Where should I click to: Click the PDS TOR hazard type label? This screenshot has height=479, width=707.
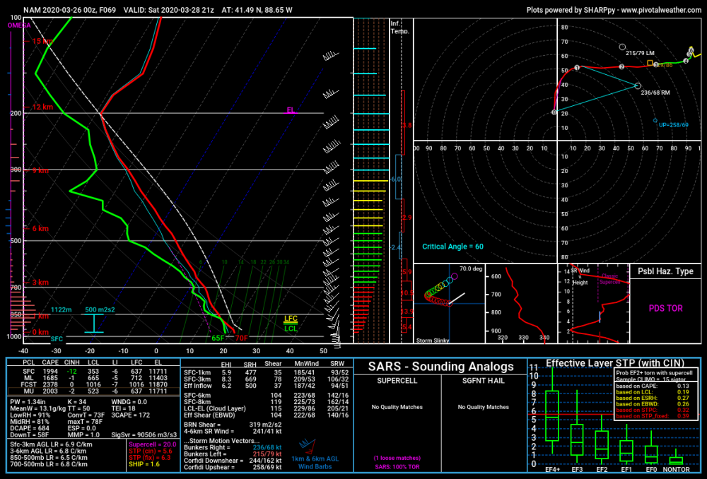click(x=665, y=308)
